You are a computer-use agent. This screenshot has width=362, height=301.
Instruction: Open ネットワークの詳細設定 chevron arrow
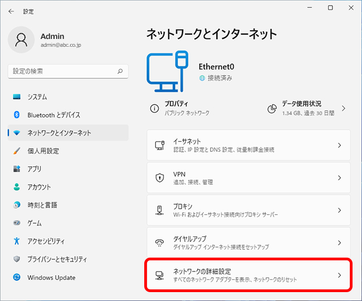click(x=339, y=275)
